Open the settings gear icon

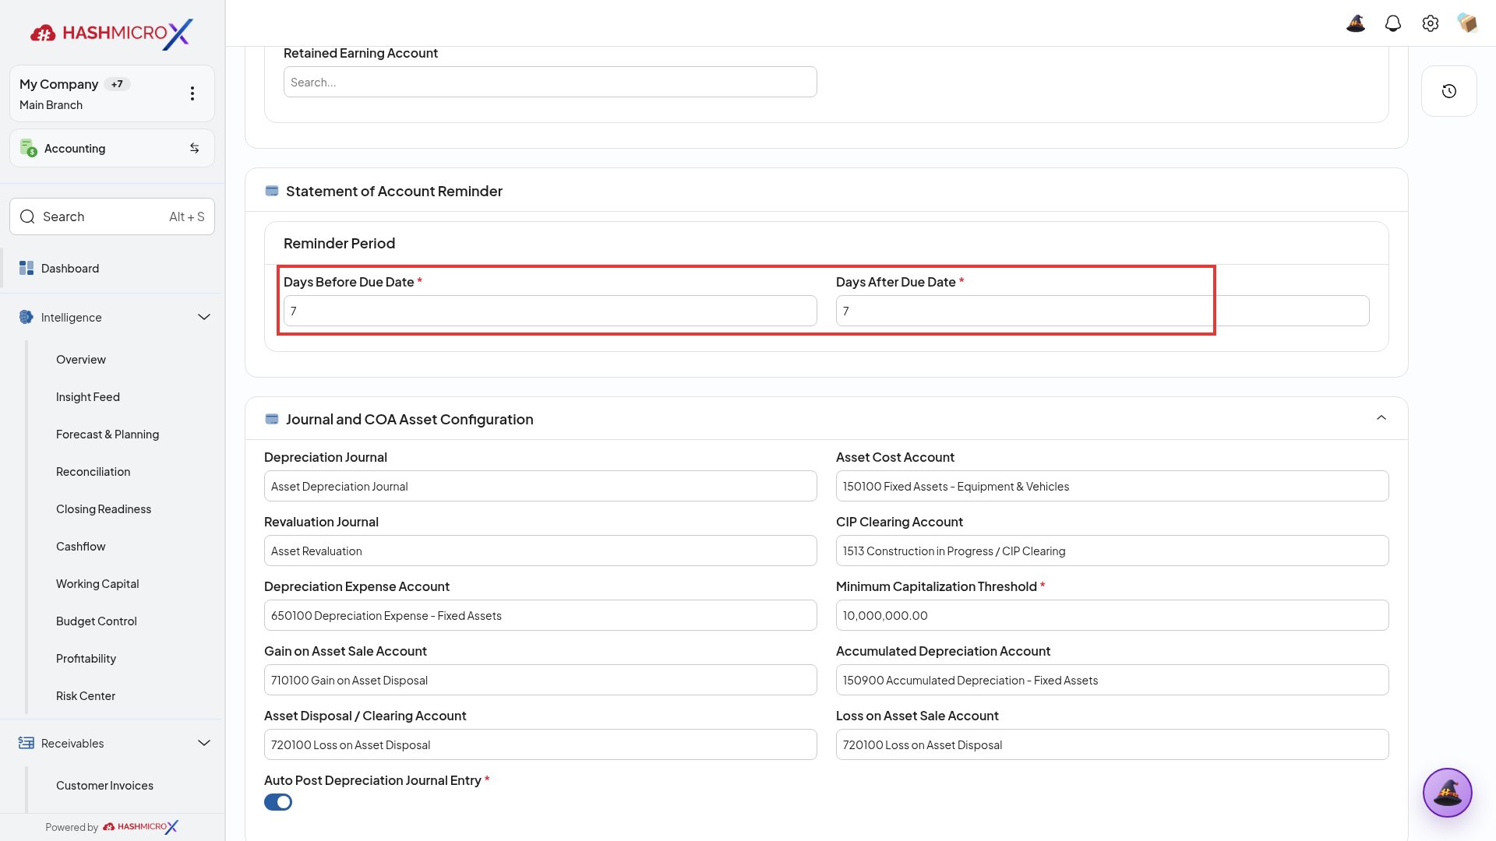1431,23
